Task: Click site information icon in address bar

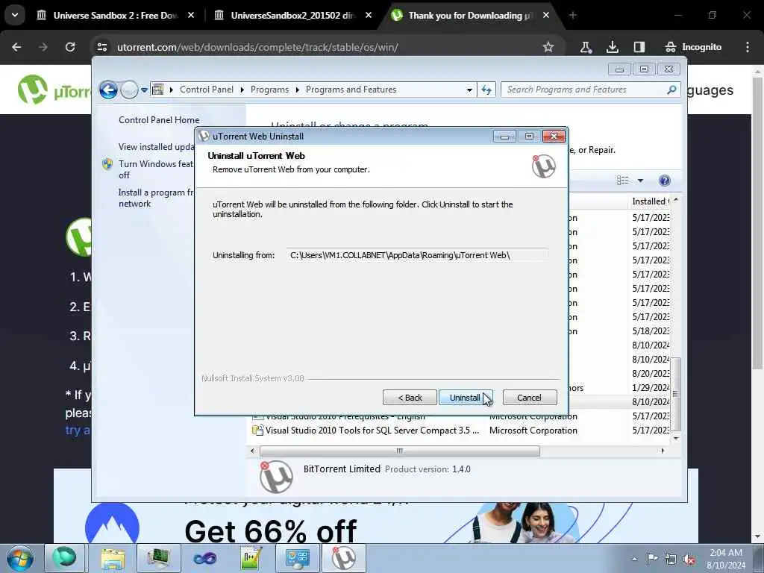Action: coord(102,47)
